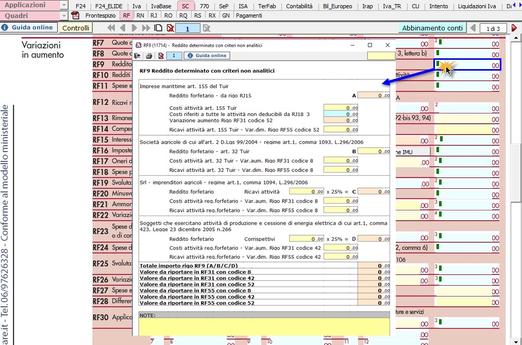Click the green detail marker in row RF7
Image resolution: width=522 pixels, height=345 pixels.
click(x=441, y=42)
